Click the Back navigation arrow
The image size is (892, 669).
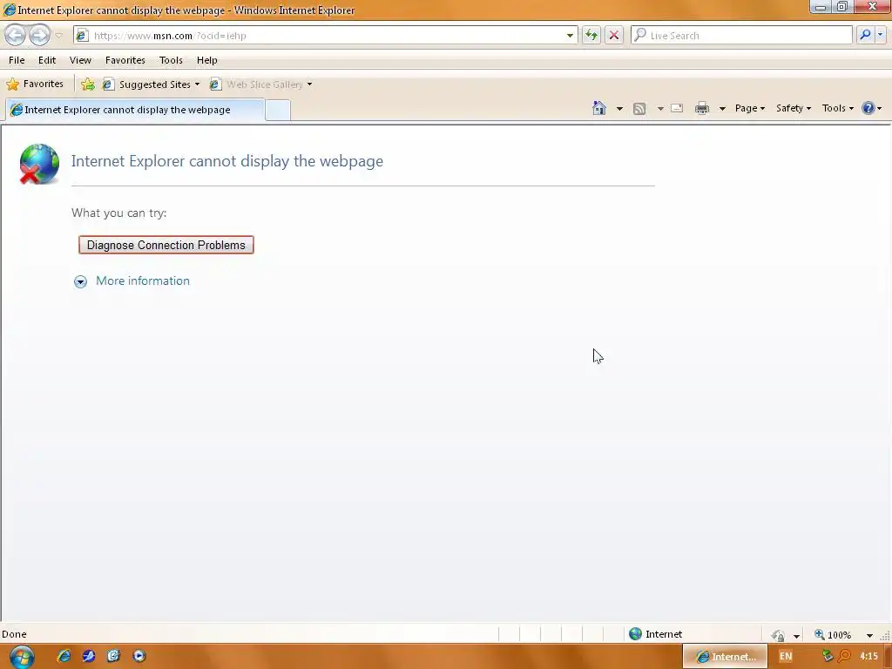[x=16, y=35]
